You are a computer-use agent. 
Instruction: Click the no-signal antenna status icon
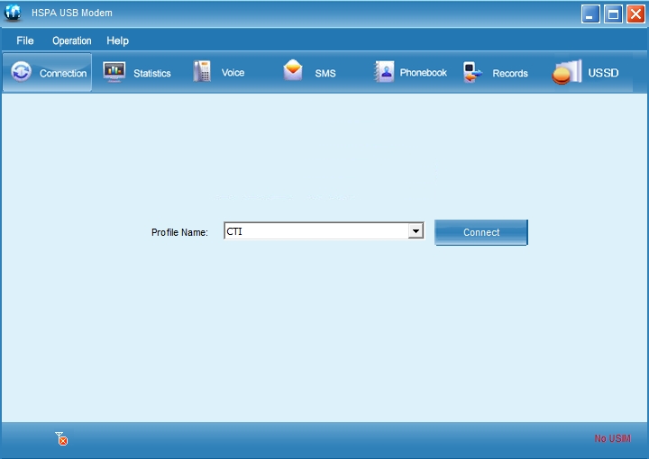(x=61, y=438)
